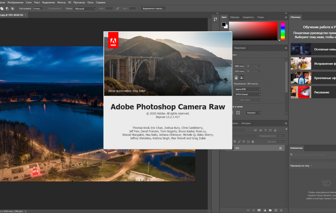Click the transparency grid icon in Properties
The width and height of the screenshot is (336, 213).
pos(238,113)
